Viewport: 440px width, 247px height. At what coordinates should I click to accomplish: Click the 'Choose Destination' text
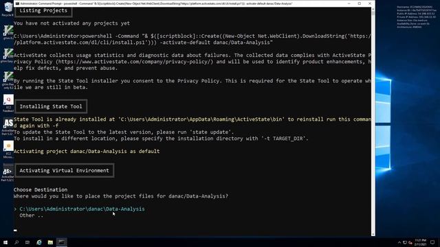pos(41,189)
